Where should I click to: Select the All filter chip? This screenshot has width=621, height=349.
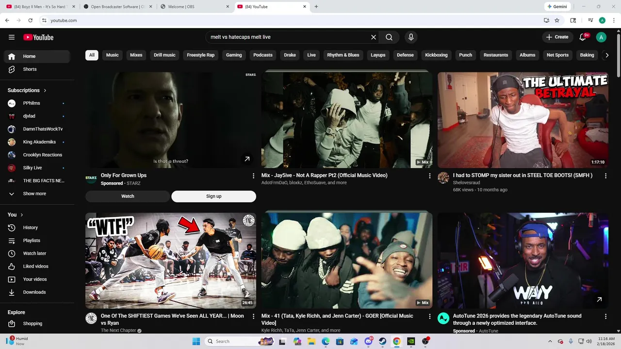[92, 55]
